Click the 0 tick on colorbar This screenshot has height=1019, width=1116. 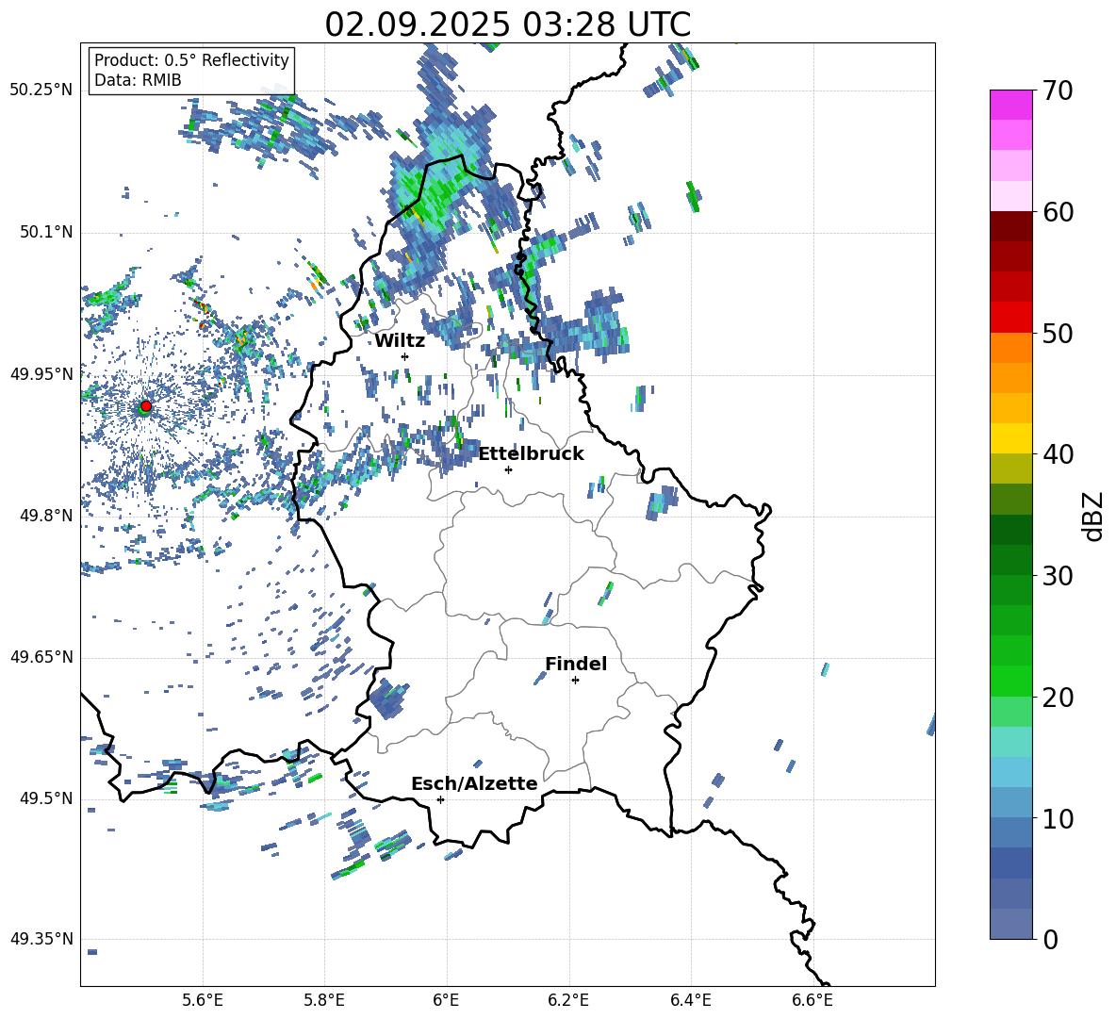[1050, 939]
